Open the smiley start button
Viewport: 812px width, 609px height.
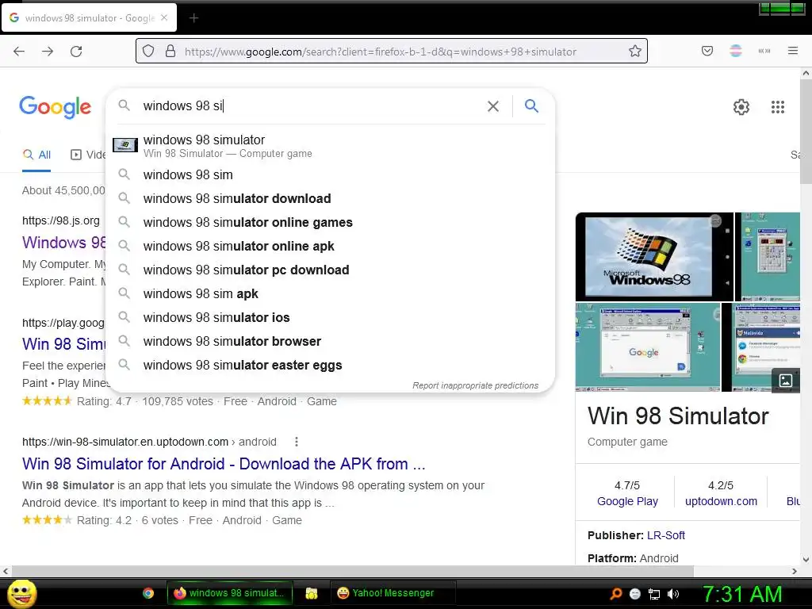pyautogui.click(x=22, y=593)
